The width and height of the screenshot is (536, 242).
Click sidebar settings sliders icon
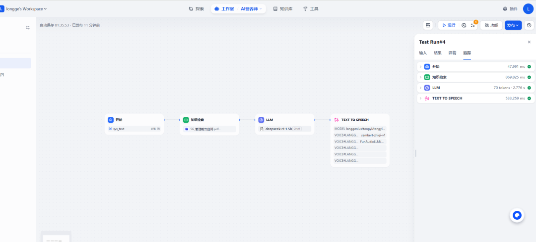[x=28, y=28]
